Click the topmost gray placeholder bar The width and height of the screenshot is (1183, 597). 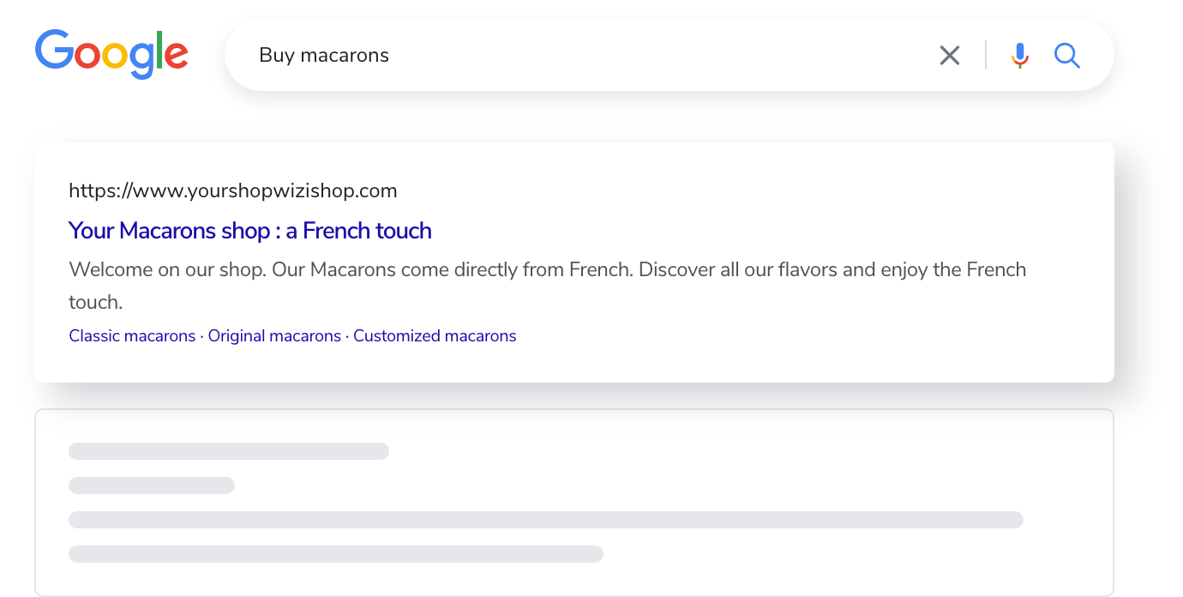(229, 451)
